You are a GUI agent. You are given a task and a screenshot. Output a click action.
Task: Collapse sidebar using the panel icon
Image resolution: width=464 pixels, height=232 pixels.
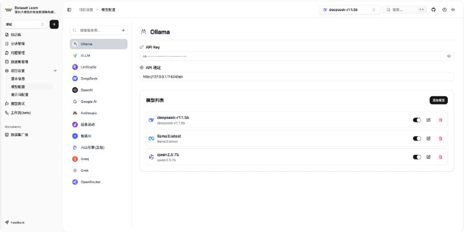pyautogui.click(x=70, y=10)
